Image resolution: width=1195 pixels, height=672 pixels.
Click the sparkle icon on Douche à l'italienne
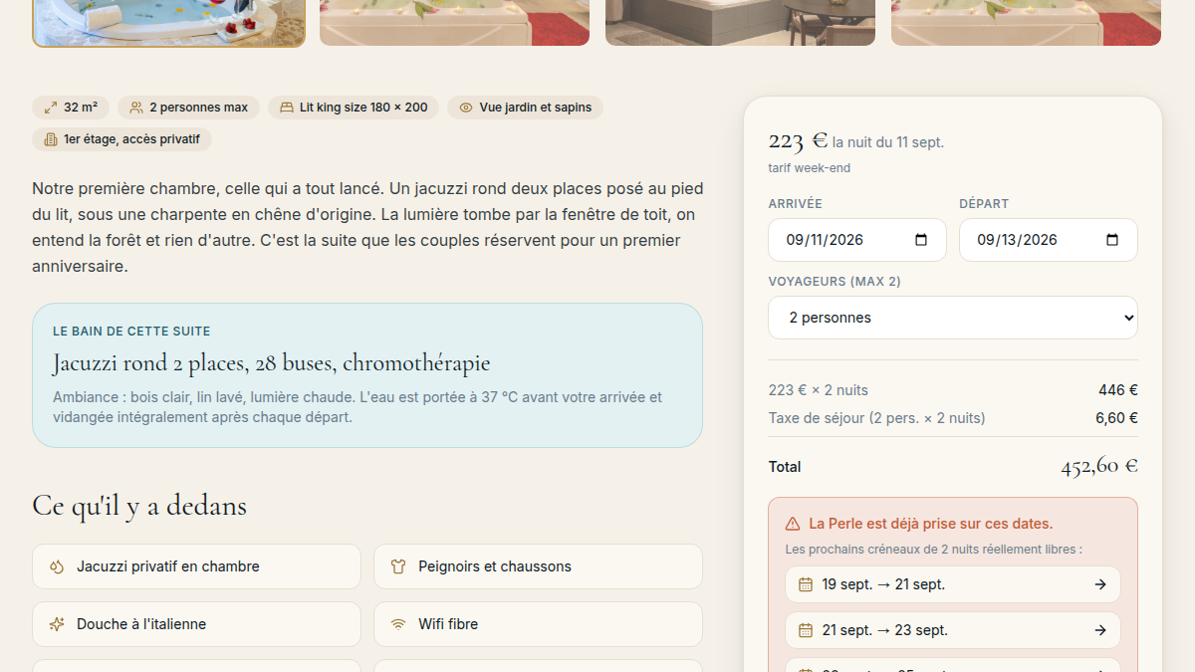click(x=57, y=624)
